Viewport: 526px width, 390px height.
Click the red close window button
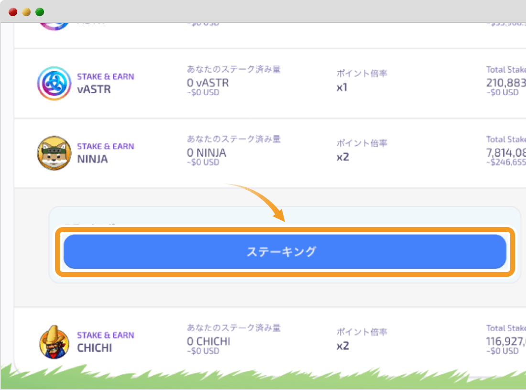(x=13, y=12)
